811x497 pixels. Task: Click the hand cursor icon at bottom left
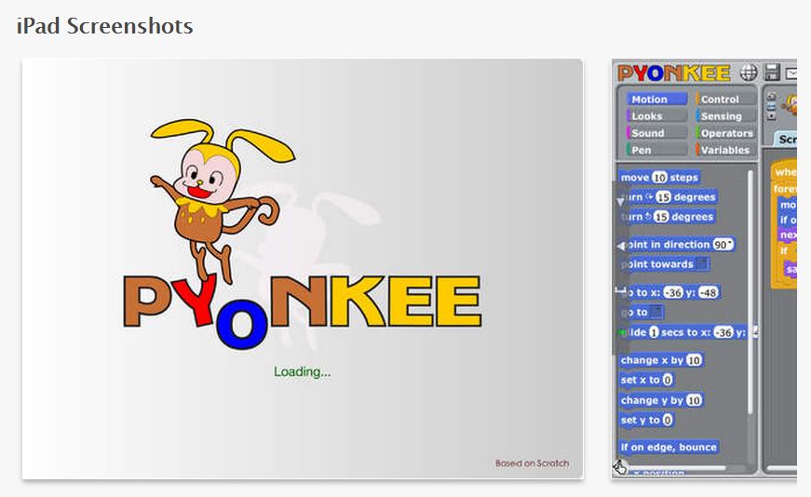pos(620,466)
